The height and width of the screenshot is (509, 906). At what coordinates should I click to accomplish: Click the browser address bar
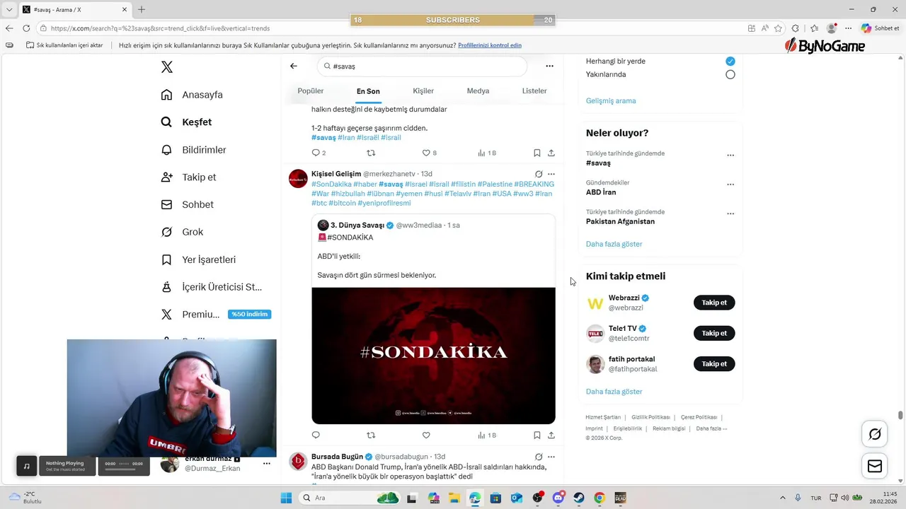coord(389,28)
